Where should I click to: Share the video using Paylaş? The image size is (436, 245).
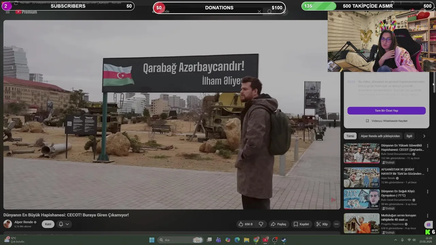278,224
